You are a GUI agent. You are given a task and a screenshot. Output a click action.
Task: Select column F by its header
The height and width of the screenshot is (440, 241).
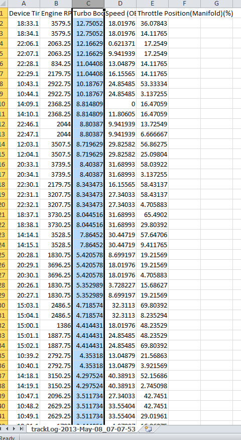click(184, 4)
